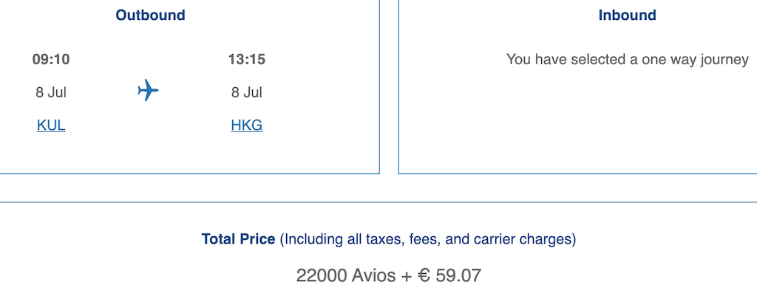The height and width of the screenshot is (299, 757).
Task: Click the 8 Jul date above HKG
Action: [246, 93]
